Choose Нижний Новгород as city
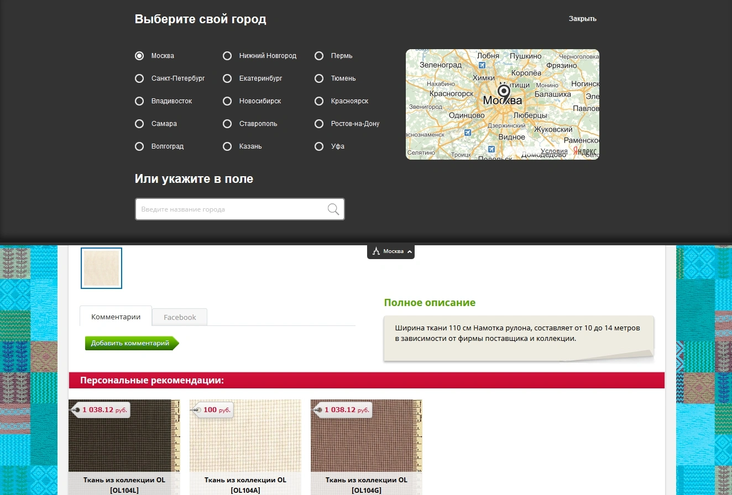The image size is (732, 495). (x=227, y=56)
